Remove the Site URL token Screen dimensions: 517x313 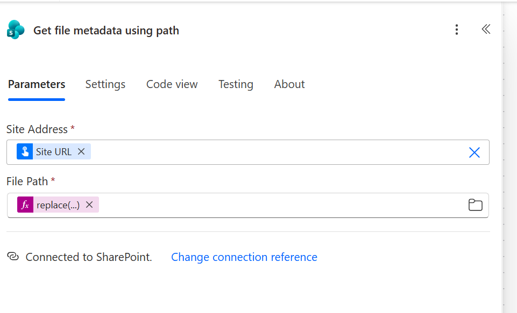click(x=81, y=151)
